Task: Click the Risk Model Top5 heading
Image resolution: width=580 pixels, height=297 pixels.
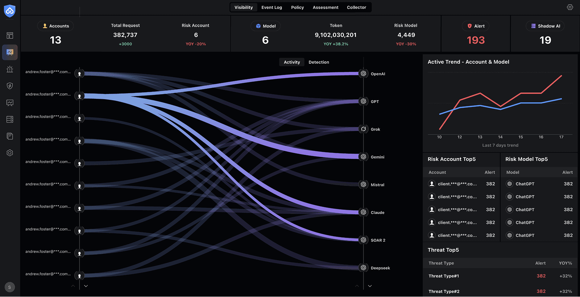Action: point(527,159)
